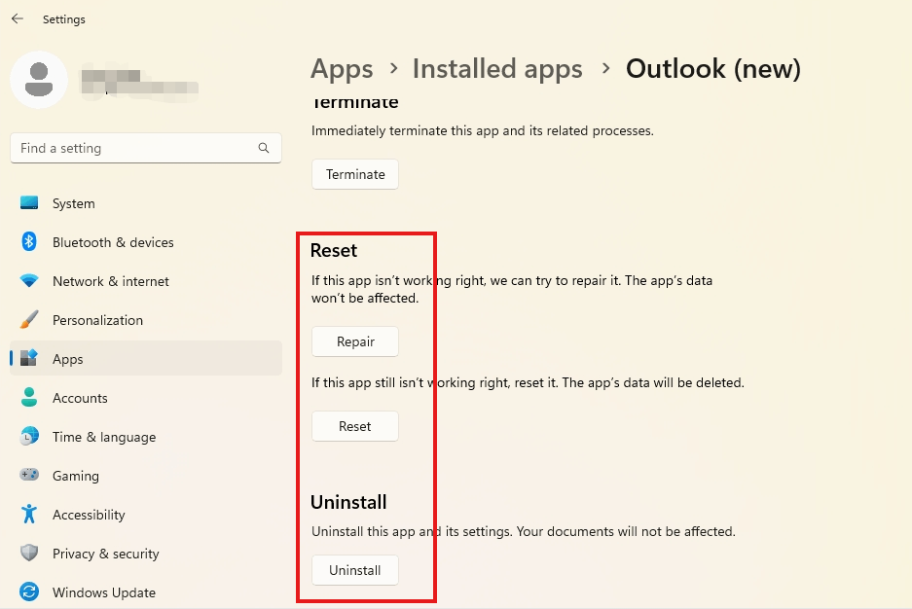Click the Settings window title text

(64, 19)
